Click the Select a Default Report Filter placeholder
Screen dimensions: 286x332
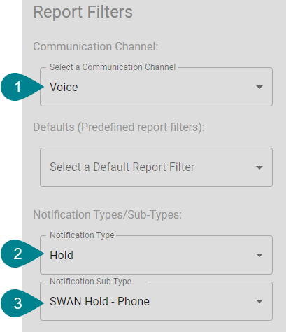coord(122,167)
